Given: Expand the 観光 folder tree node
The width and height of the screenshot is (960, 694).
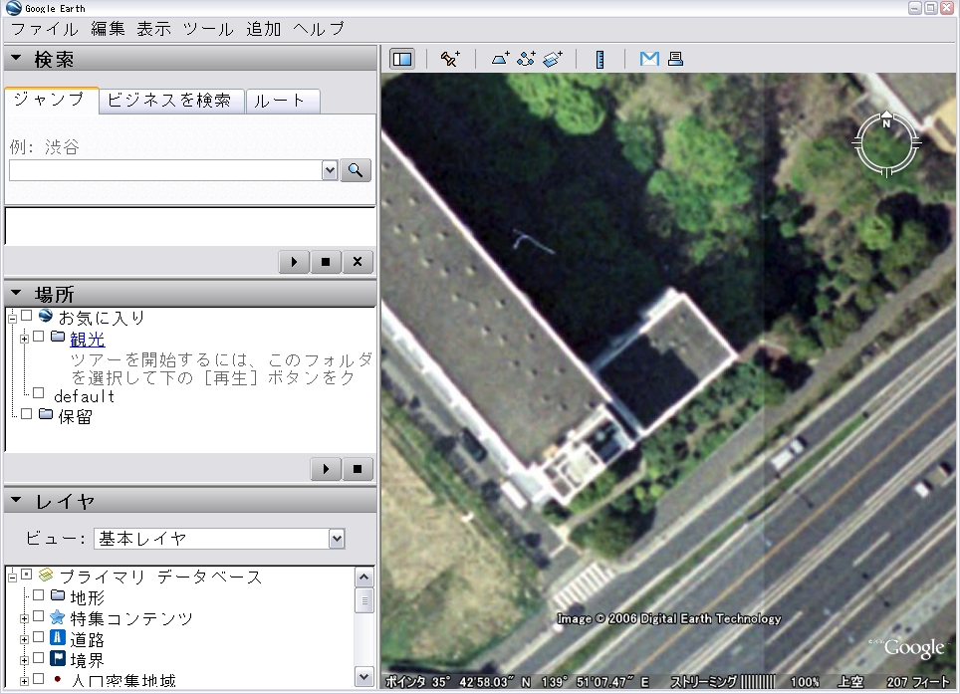Looking at the screenshot, I should [25, 339].
